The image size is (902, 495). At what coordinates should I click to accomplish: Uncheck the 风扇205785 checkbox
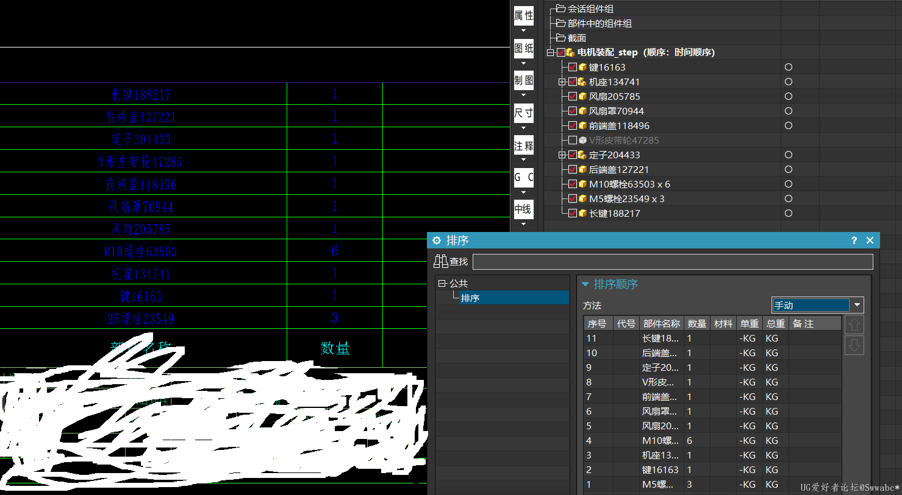pyautogui.click(x=573, y=96)
